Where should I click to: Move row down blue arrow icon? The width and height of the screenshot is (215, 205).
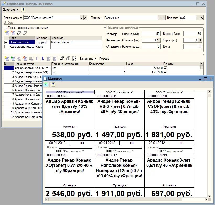43,59
